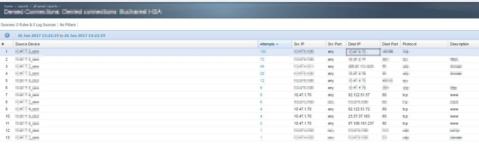Select destination IP 92.122.51.57 cell
The height and width of the screenshot is (151, 479).
[x=359, y=95]
